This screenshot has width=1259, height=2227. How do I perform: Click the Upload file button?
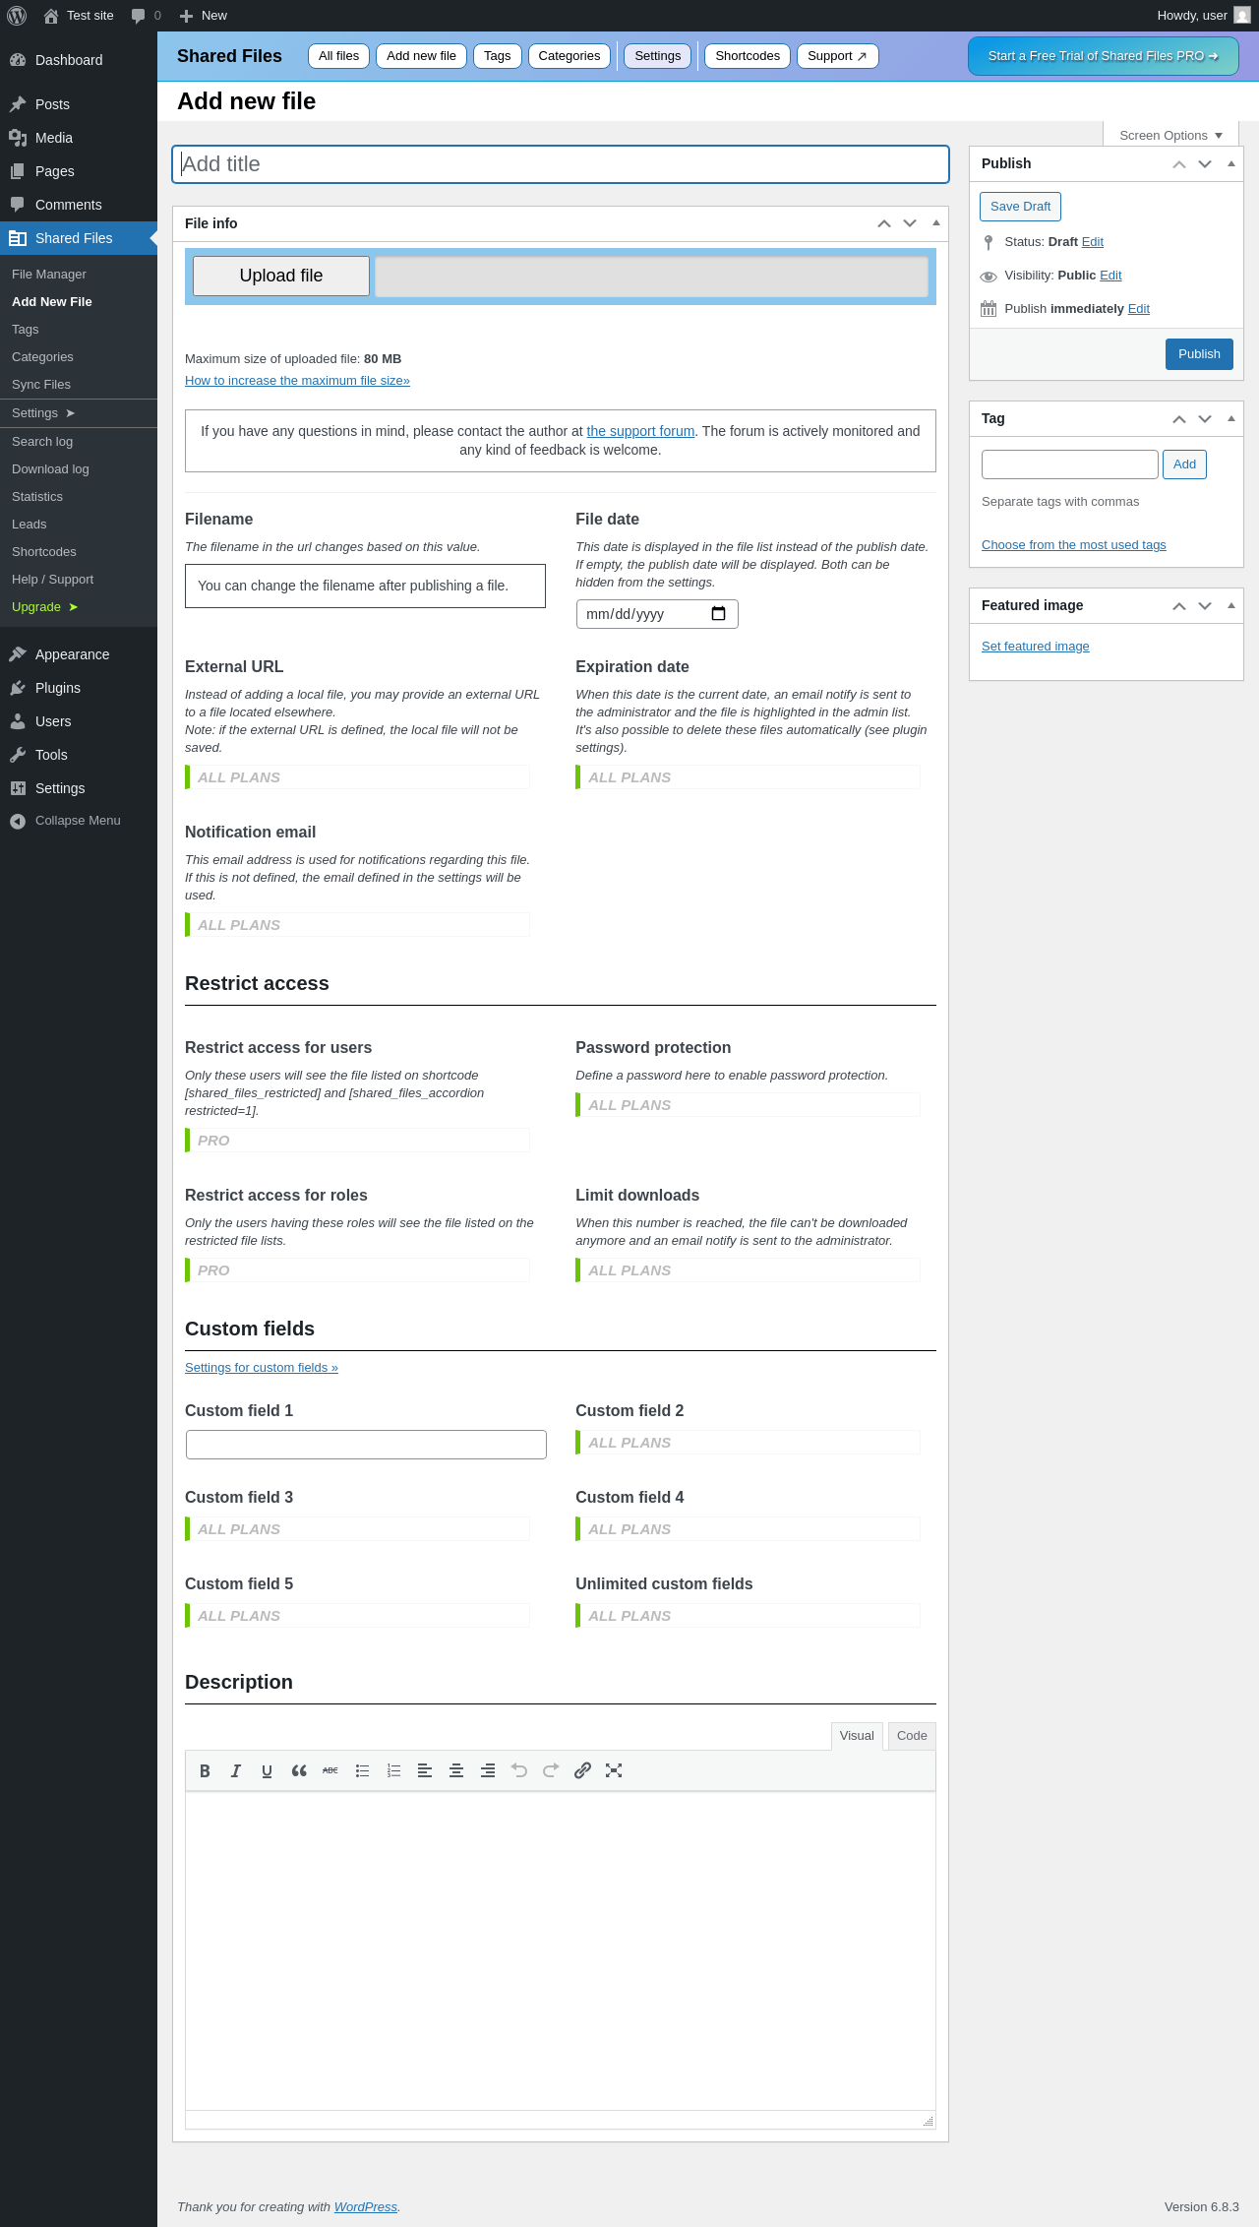(281, 276)
